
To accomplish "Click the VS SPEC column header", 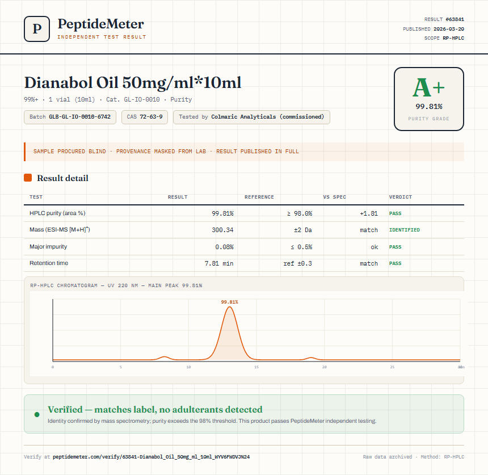I will click(335, 197).
